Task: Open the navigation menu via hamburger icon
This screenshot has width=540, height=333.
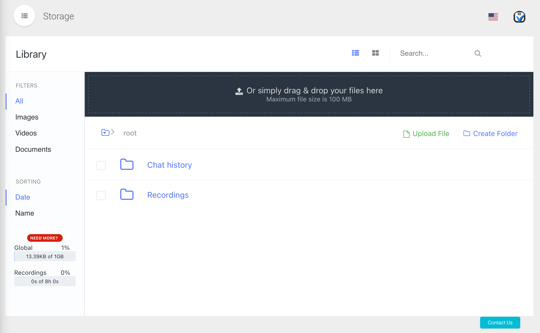Action: 24,16
